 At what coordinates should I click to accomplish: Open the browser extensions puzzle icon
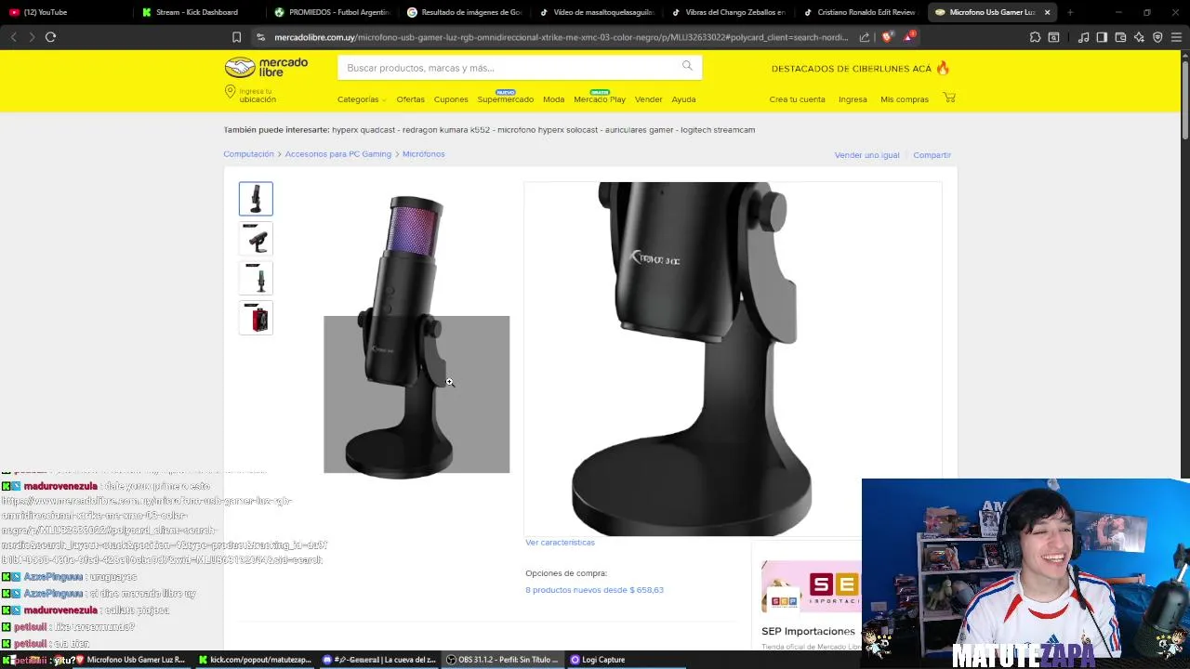coord(1035,37)
